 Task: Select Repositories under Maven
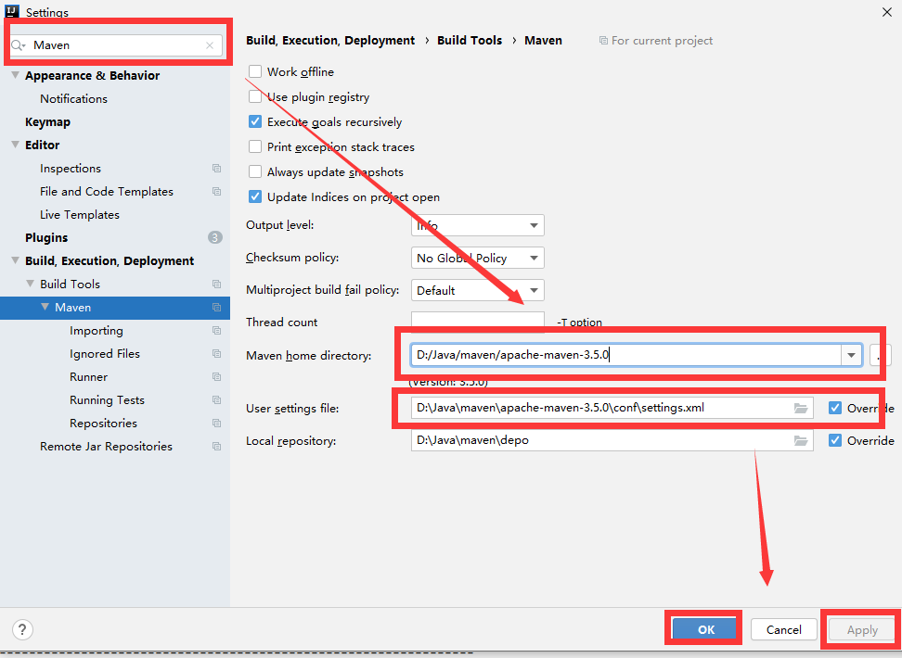tap(104, 424)
